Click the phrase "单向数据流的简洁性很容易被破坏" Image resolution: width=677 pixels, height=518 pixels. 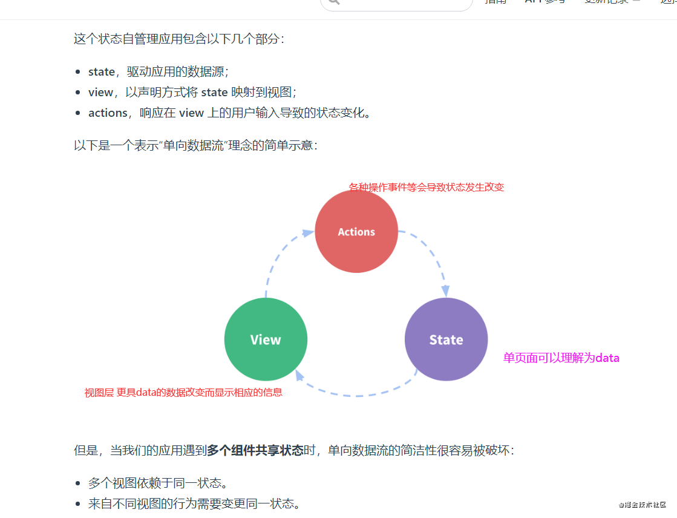click(x=419, y=451)
